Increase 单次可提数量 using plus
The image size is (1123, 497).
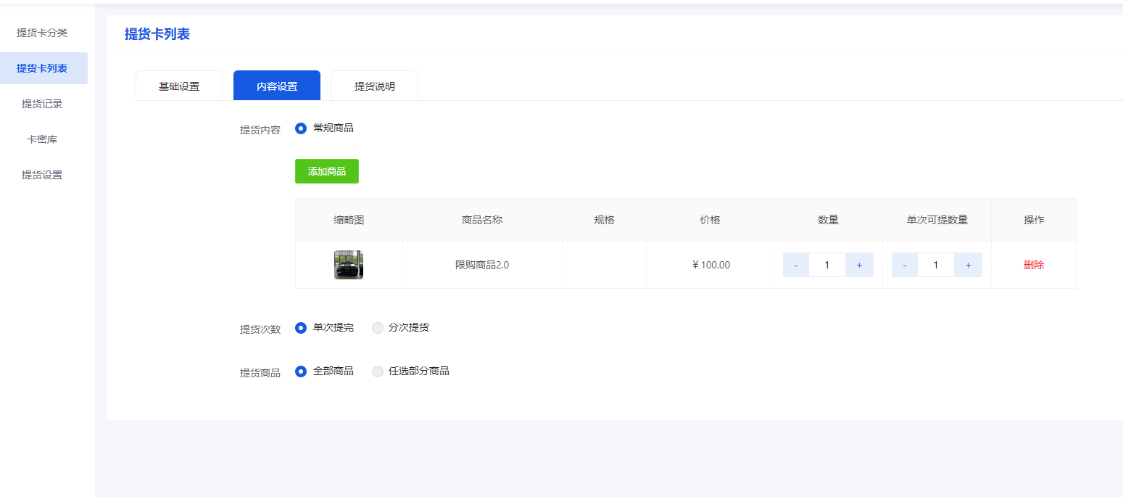pos(968,264)
